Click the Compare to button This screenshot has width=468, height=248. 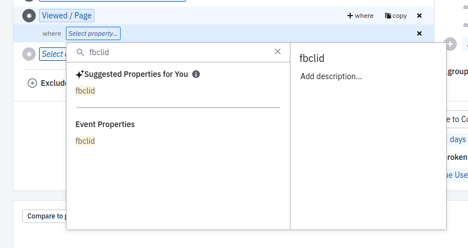(45, 216)
